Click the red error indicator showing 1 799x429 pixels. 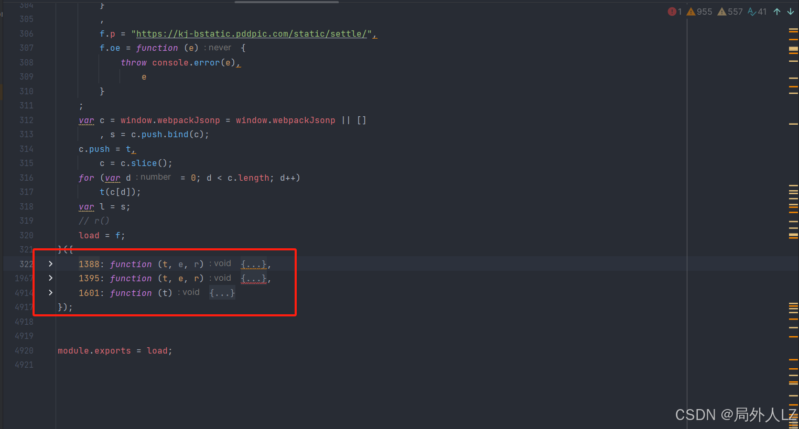[675, 12]
